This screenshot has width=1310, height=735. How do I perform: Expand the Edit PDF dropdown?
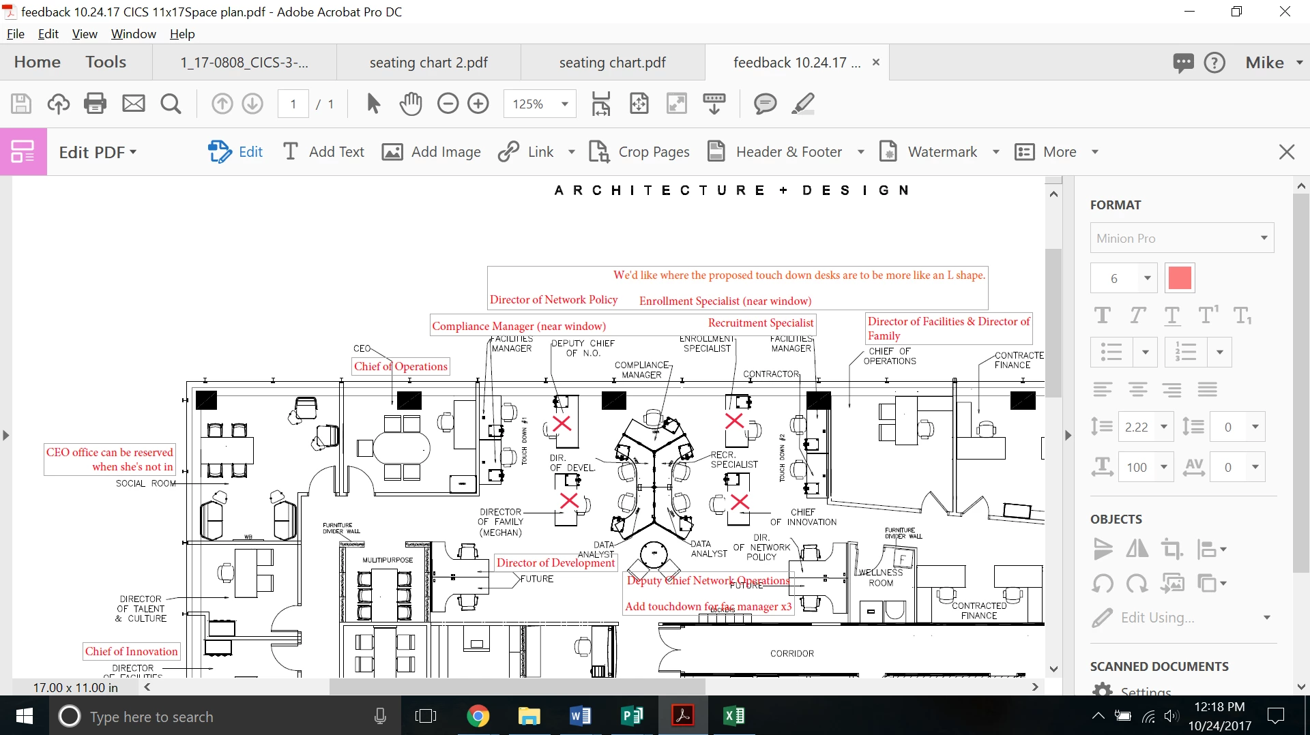pos(98,151)
